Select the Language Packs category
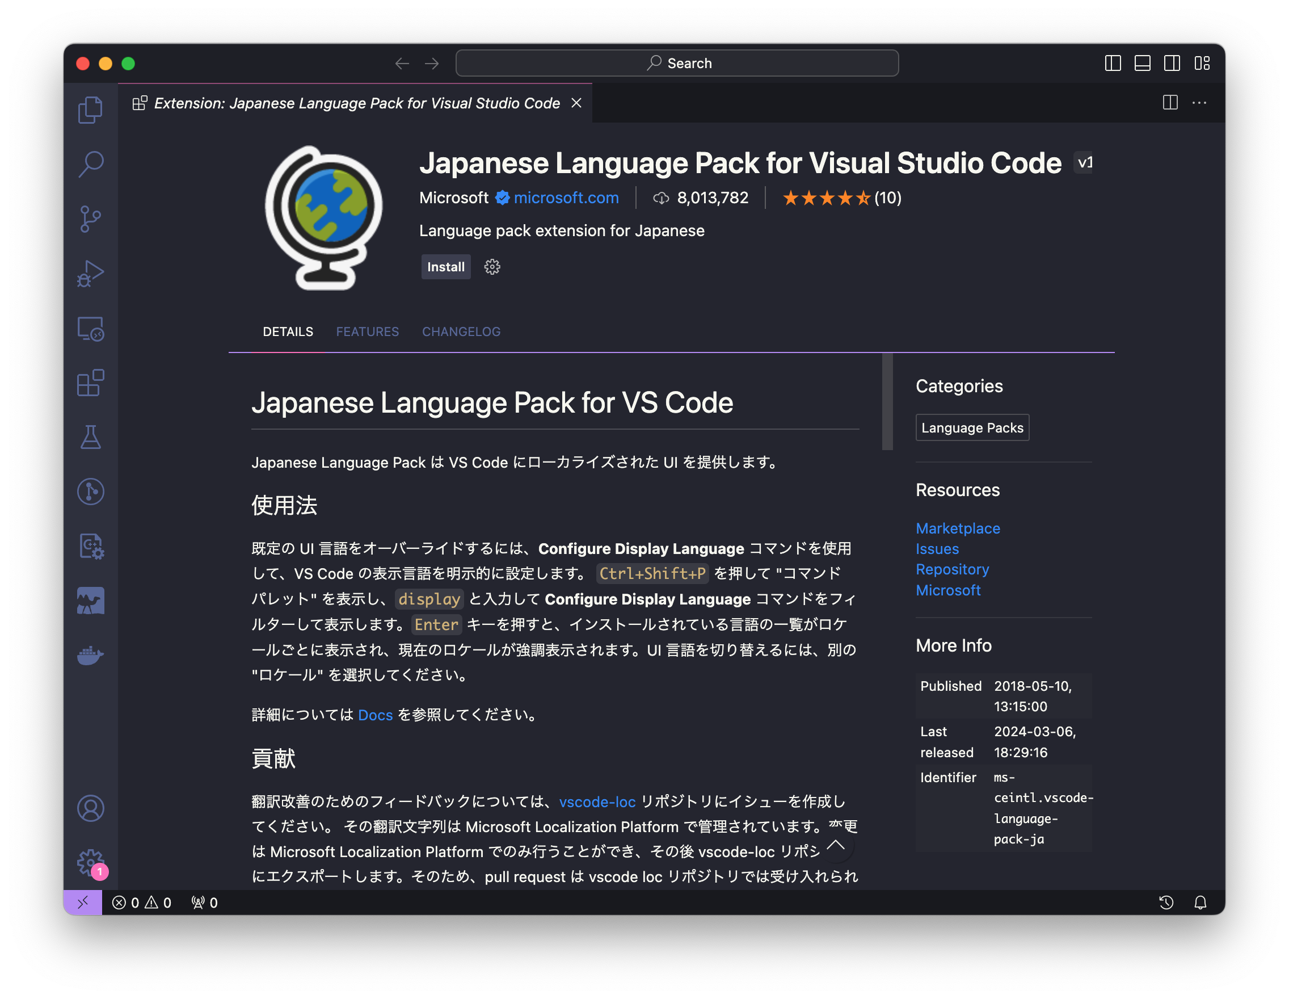The width and height of the screenshot is (1289, 999). click(x=971, y=427)
